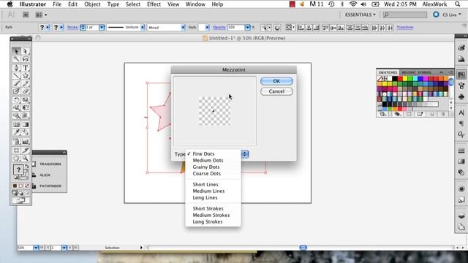468x263 pixels.
Task: Open the graphic Style dropdown
Action: [207, 28]
